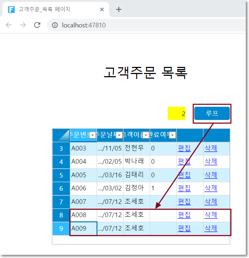
Task: Click 편집 link for order A003
Action: coord(184,148)
